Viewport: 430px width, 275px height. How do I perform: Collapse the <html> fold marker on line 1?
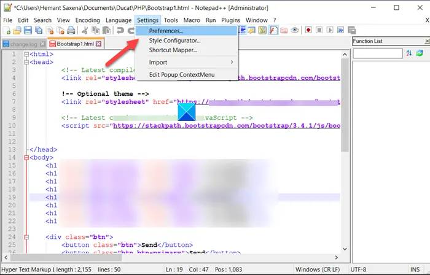(x=26, y=54)
